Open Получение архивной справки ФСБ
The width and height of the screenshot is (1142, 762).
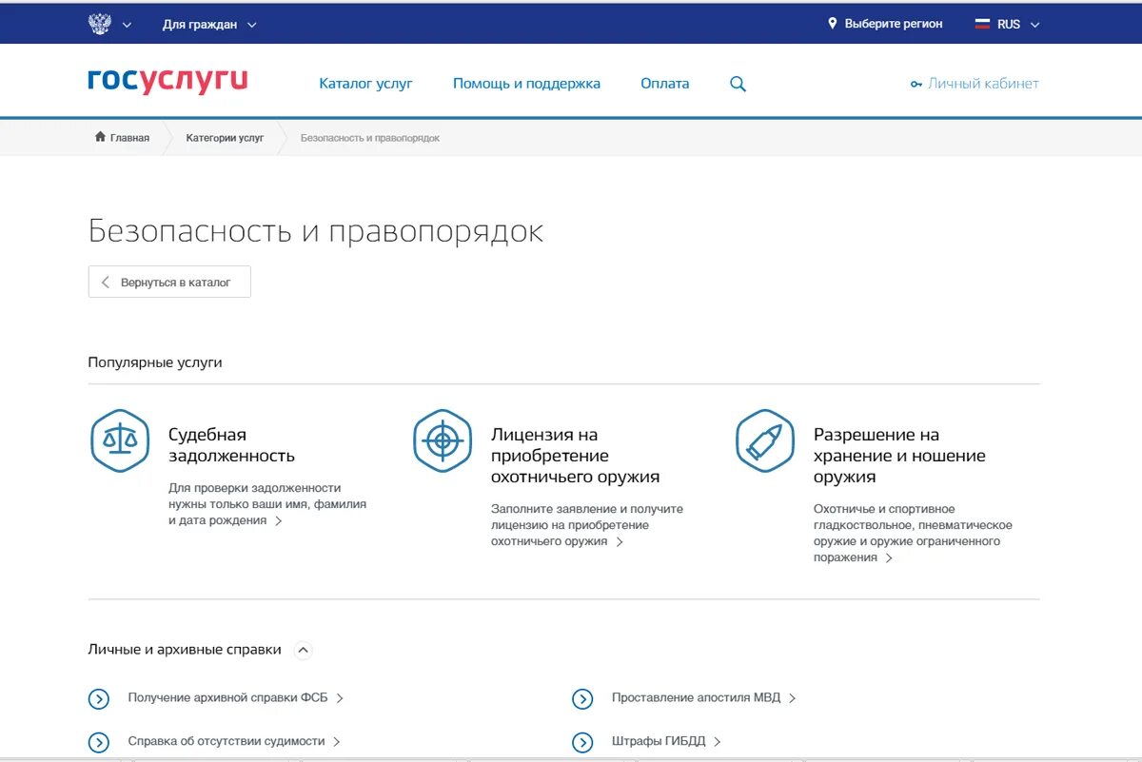point(227,698)
